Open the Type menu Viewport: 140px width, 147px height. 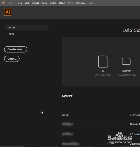(x=44, y=3)
